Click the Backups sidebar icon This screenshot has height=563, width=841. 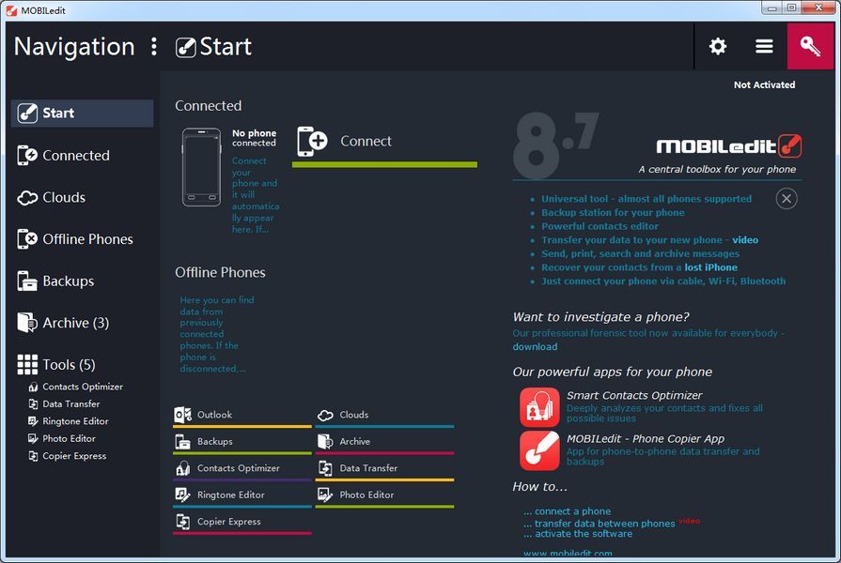(27, 281)
